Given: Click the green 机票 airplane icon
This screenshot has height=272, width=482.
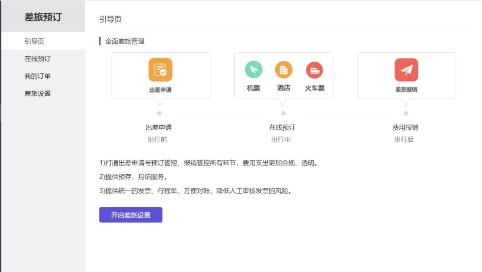Looking at the screenshot, I should (x=253, y=70).
